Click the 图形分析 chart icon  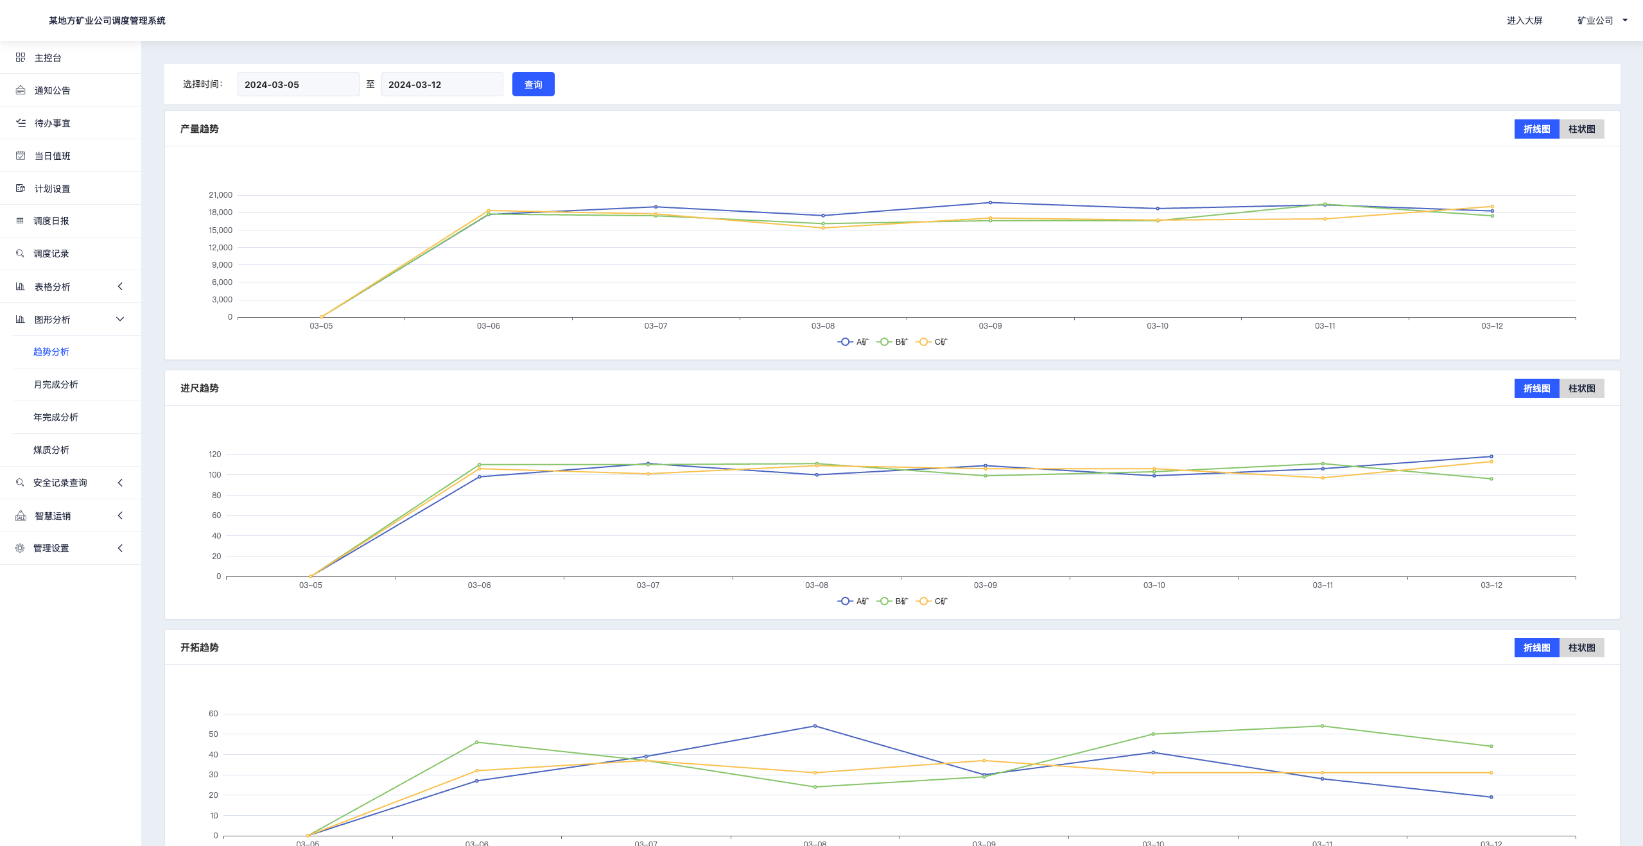(21, 320)
